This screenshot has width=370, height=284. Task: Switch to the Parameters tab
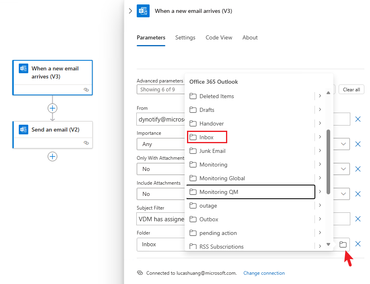(151, 37)
